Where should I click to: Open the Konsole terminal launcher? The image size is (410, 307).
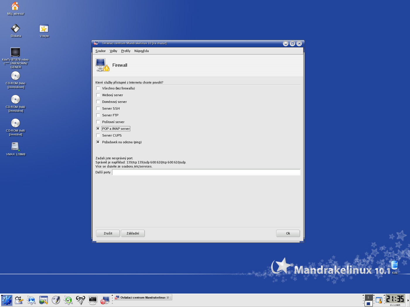(x=93, y=300)
